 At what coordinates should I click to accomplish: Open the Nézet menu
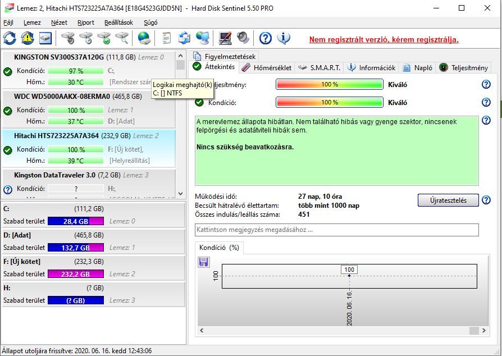coord(59,22)
